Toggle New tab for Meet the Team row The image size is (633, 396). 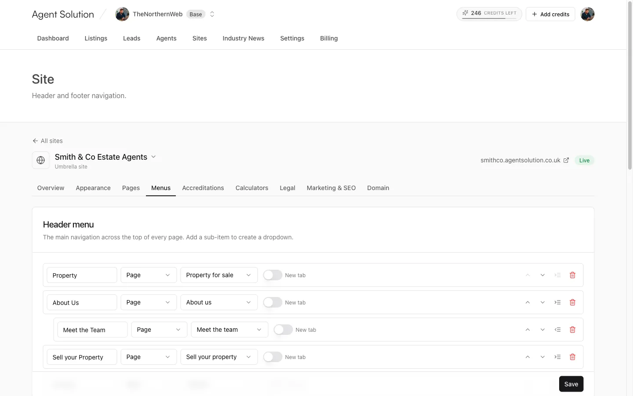(283, 330)
